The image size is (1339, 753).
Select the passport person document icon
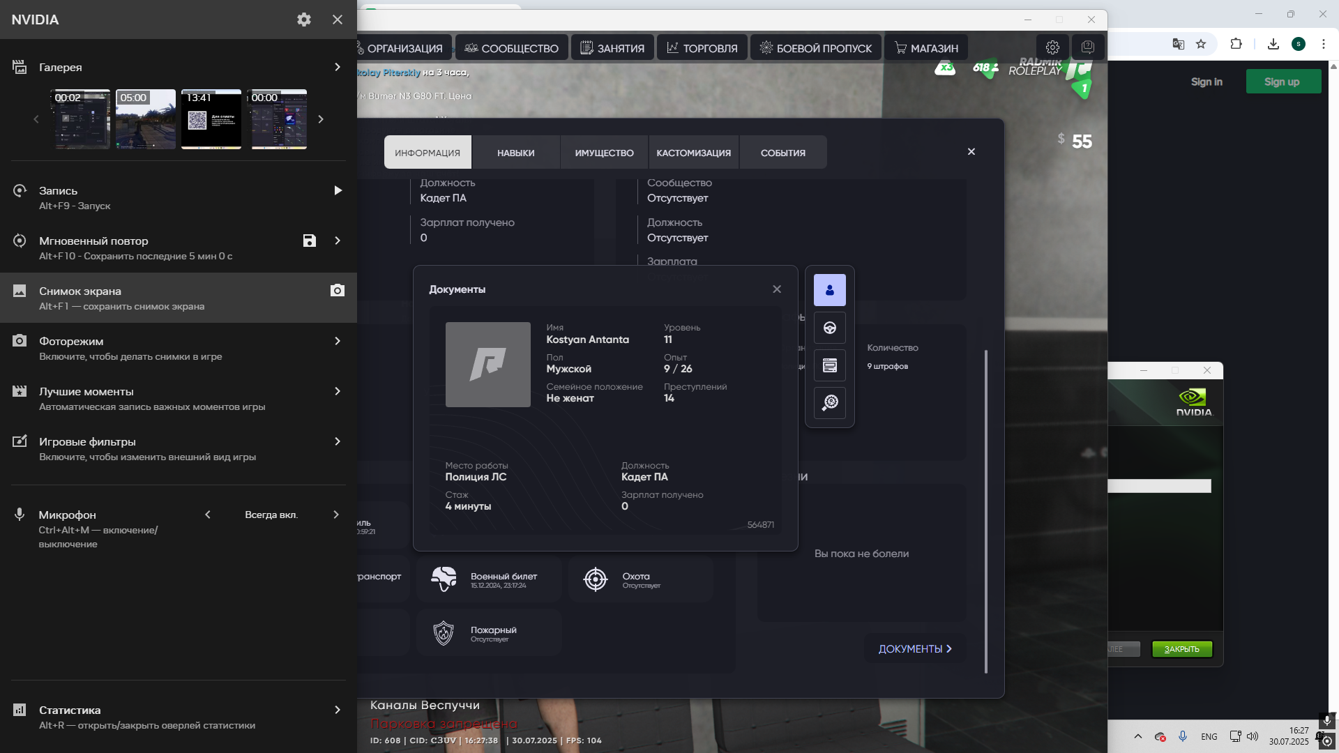(x=830, y=290)
